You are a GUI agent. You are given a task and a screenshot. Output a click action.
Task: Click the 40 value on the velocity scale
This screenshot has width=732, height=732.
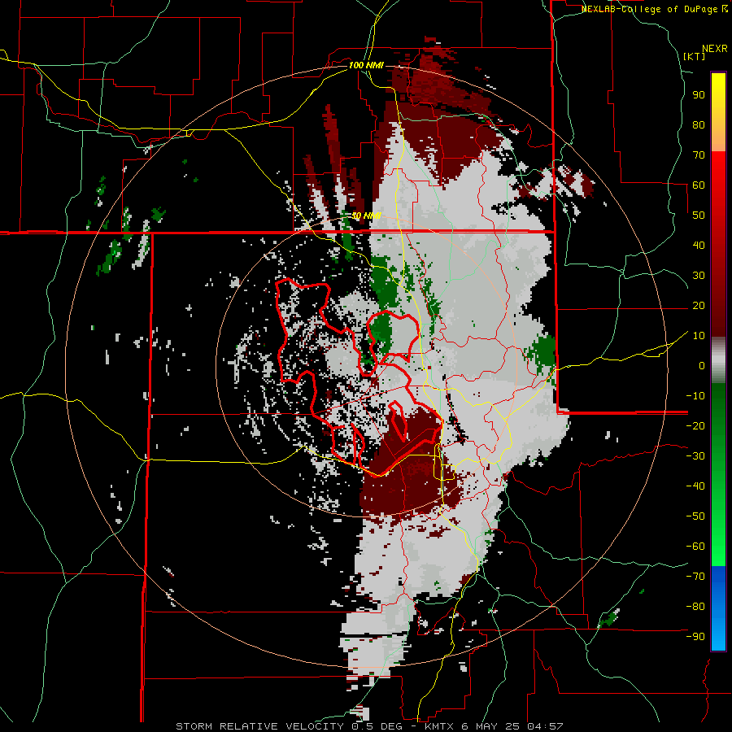tap(699, 245)
